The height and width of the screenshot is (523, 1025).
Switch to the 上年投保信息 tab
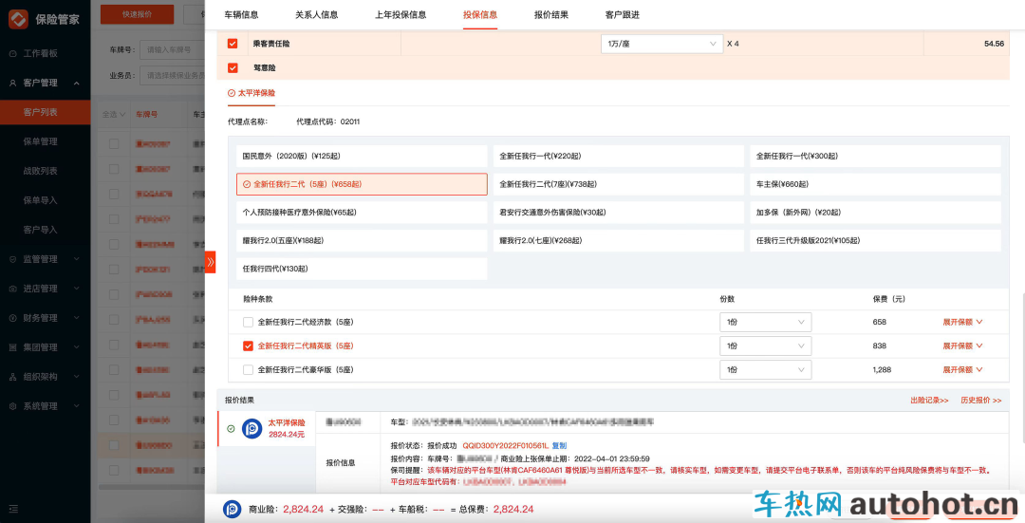click(x=401, y=14)
